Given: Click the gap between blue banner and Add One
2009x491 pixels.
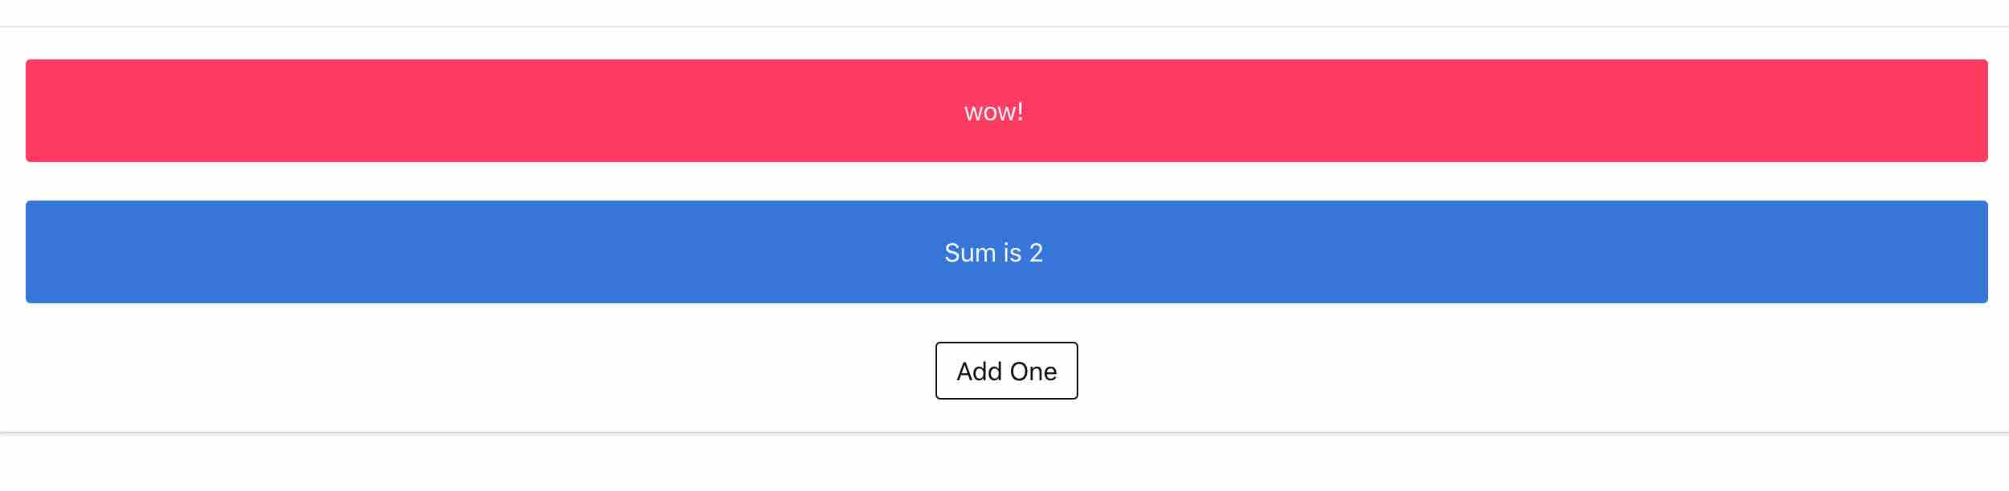Looking at the screenshot, I should (1006, 323).
